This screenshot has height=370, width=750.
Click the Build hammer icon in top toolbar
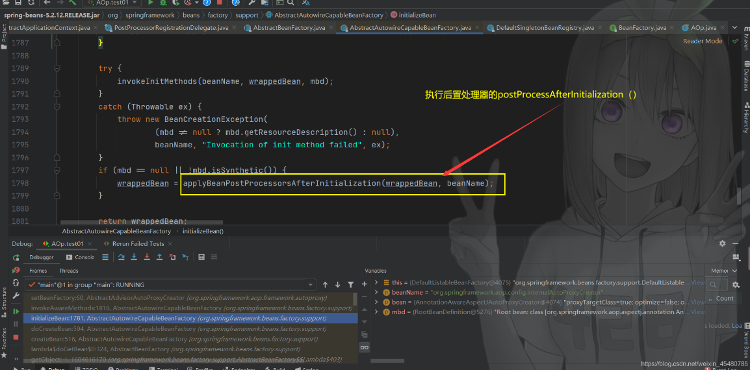(73, 3)
